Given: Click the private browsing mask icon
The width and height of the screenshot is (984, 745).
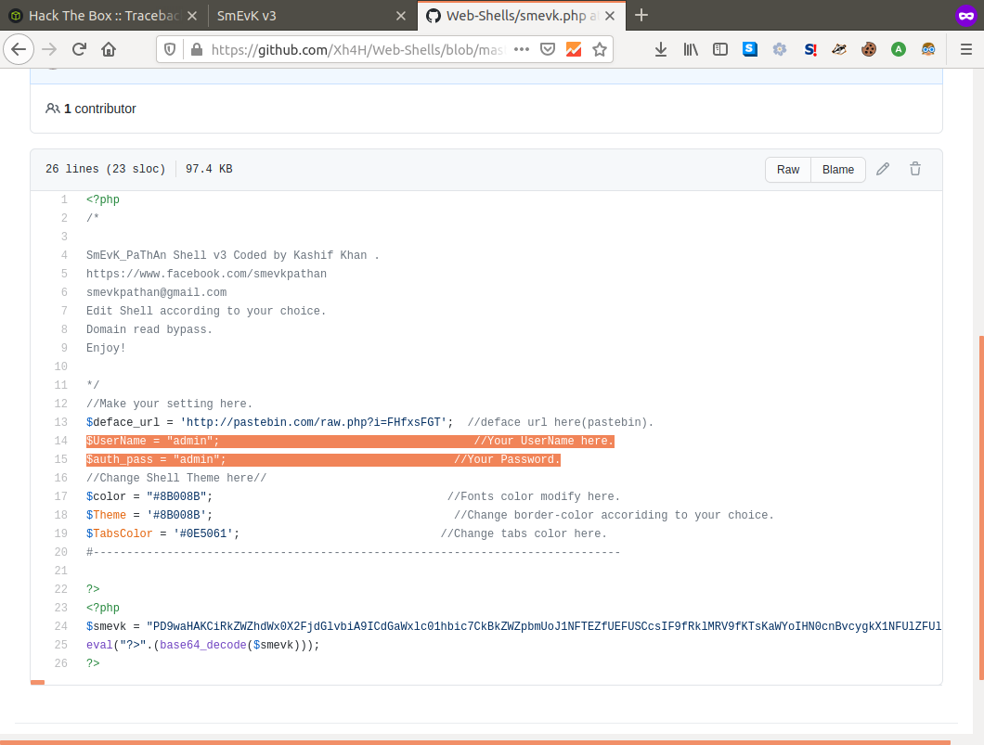Looking at the screenshot, I should point(966,16).
